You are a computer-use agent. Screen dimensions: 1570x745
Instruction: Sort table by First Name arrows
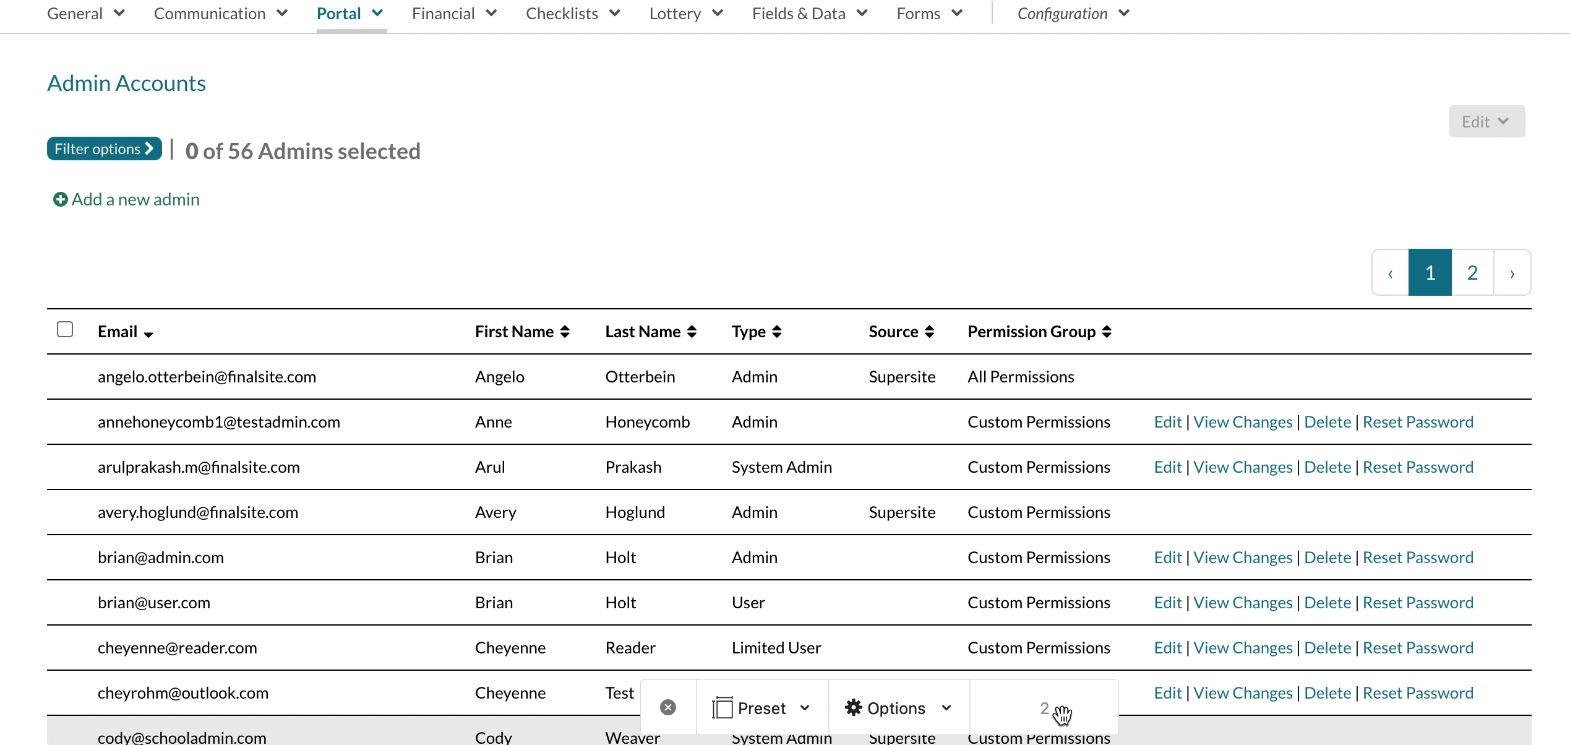[x=565, y=332]
